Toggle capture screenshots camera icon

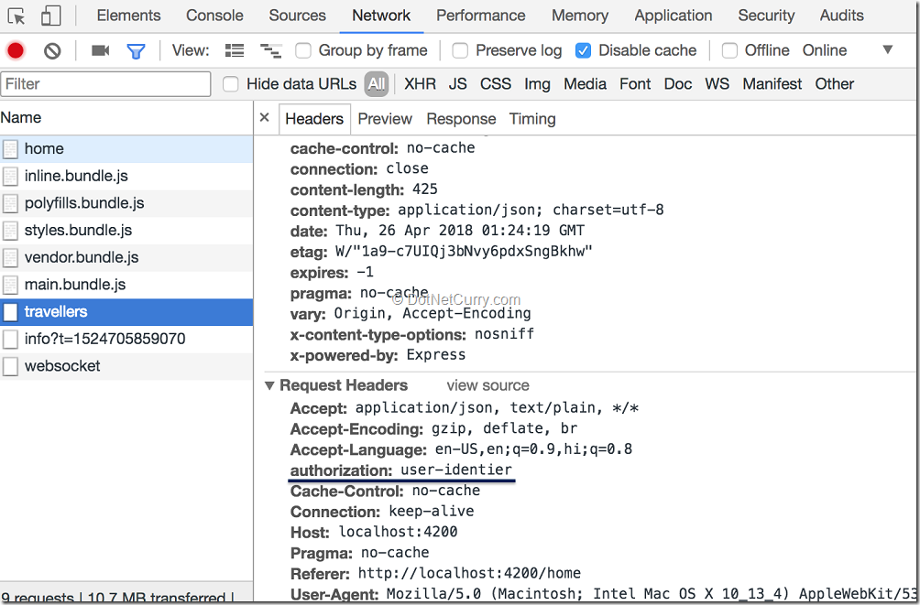[x=100, y=51]
